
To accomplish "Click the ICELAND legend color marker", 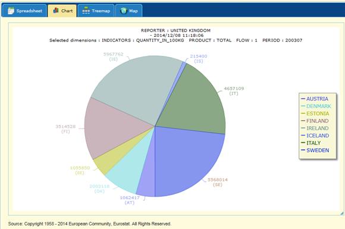I will [x=303, y=135].
